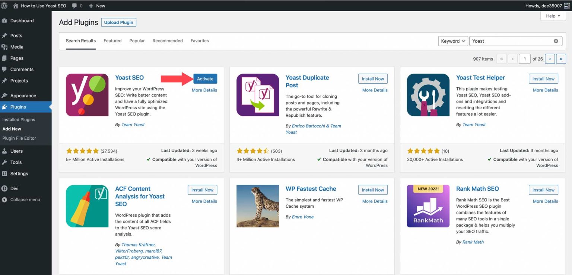Open the Users icon in sidebar
Image resolution: width=572 pixels, height=275 pixels.
coord(6,151)
